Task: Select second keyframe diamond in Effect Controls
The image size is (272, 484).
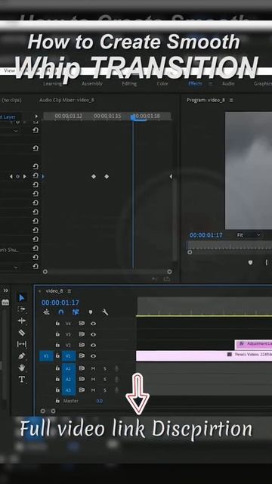Action: [x=107, y=176]
